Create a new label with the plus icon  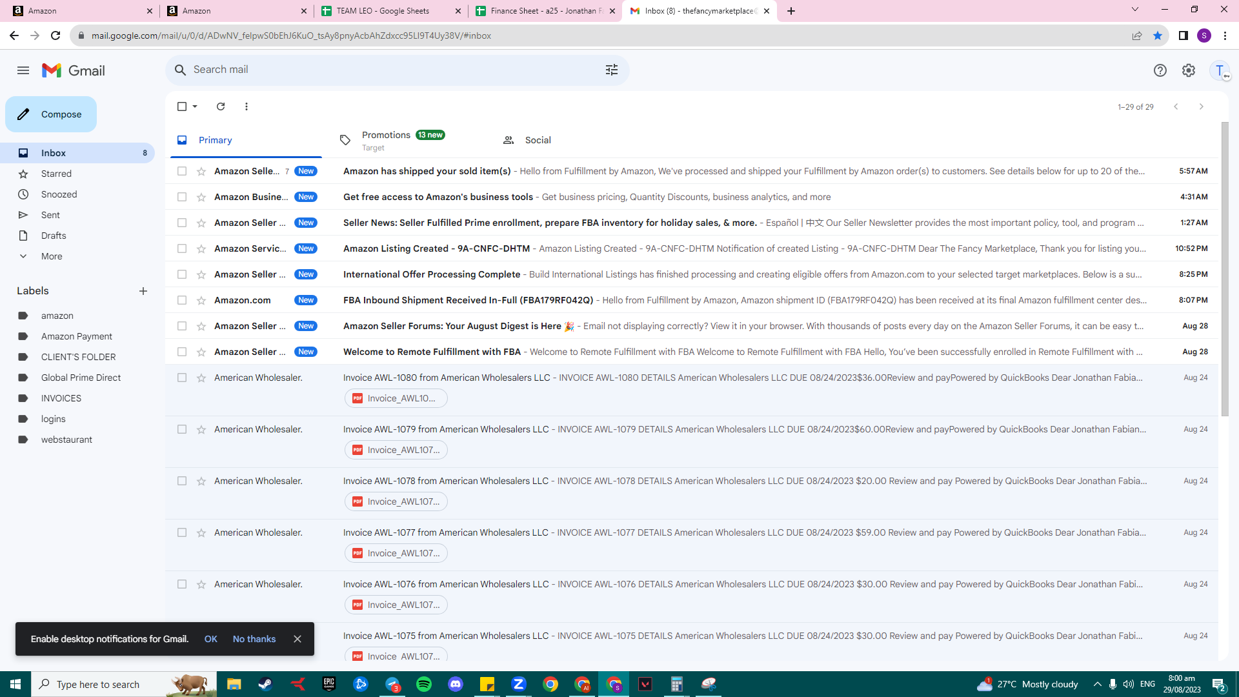point(143,291)
